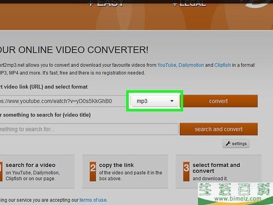273x205 pixels.
Task: Click the wrench icon on settings button
Action: click(x=228, y=144)
